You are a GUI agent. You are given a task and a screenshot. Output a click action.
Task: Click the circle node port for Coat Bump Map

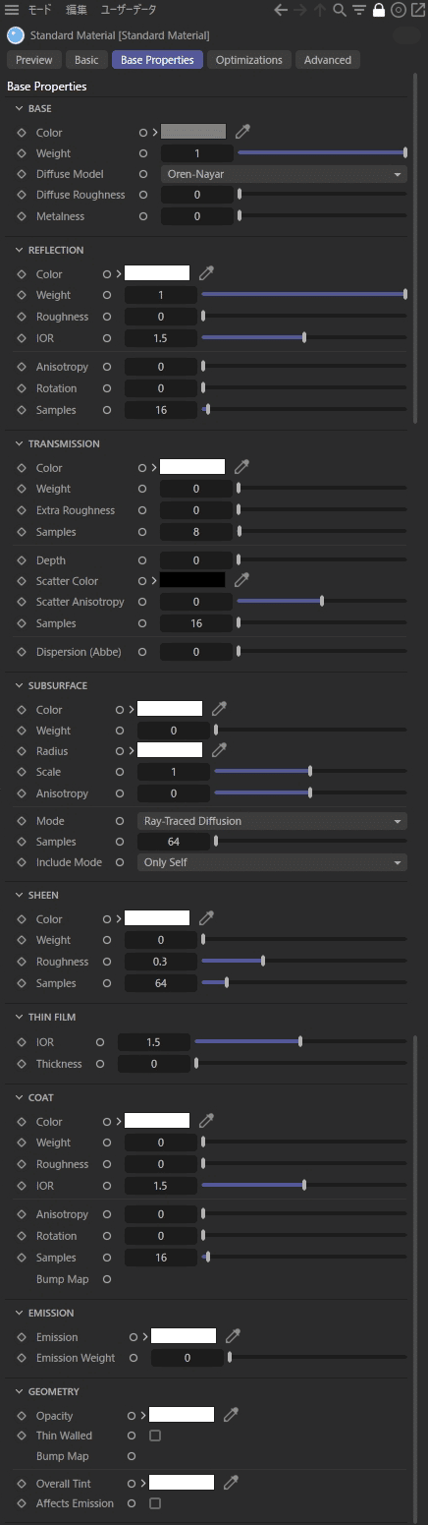pos(107,1279)
